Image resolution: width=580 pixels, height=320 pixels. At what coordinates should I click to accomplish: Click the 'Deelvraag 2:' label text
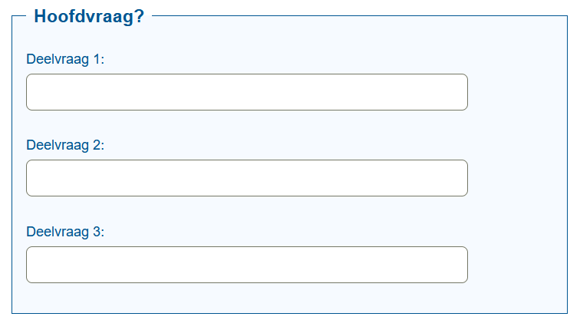tap(65, 145)
